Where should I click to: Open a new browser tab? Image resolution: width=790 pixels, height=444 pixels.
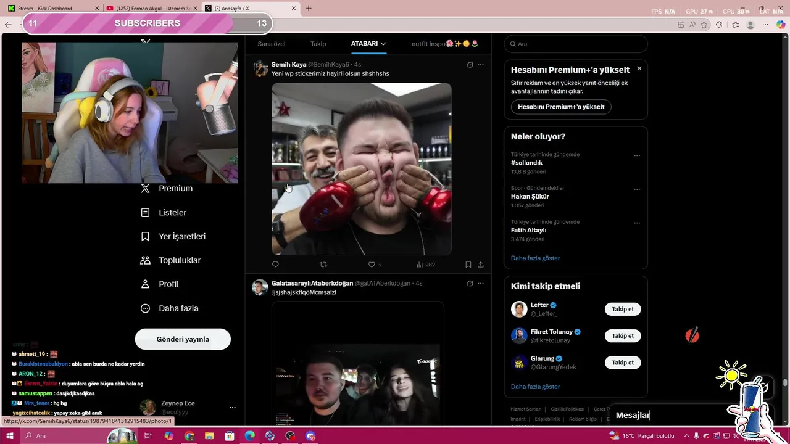coord(309,8)
